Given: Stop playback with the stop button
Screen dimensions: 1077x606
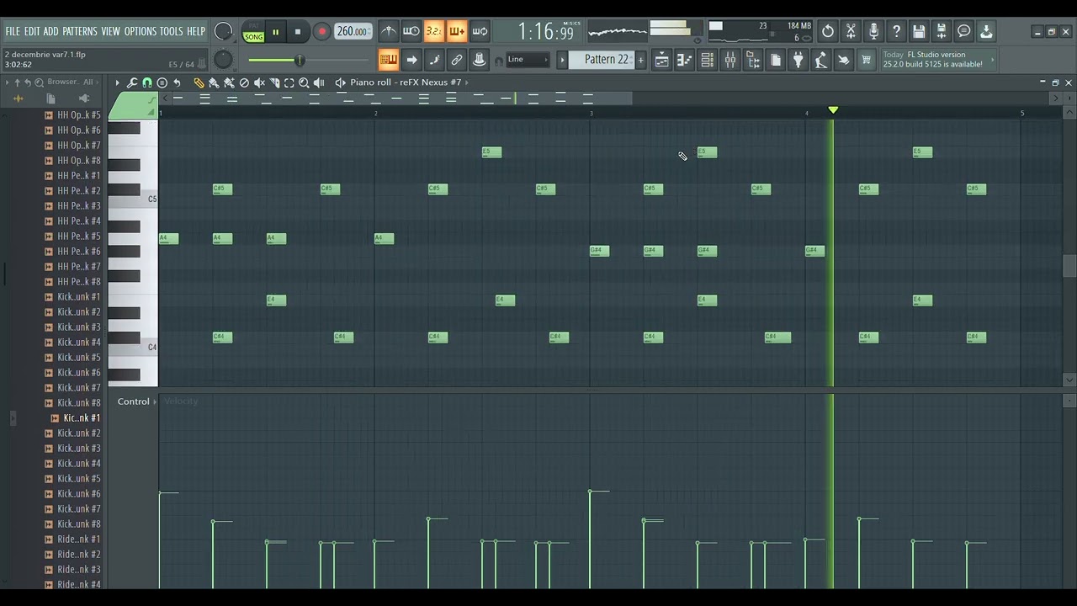Looking at the screenshot, I should (298, 32).
